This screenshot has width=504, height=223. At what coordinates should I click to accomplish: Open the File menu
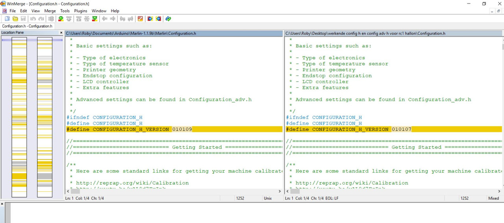[13, 11]
